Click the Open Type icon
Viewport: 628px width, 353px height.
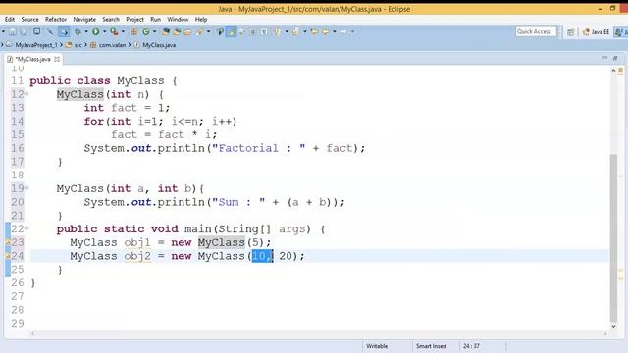click(x=166, y=31)
